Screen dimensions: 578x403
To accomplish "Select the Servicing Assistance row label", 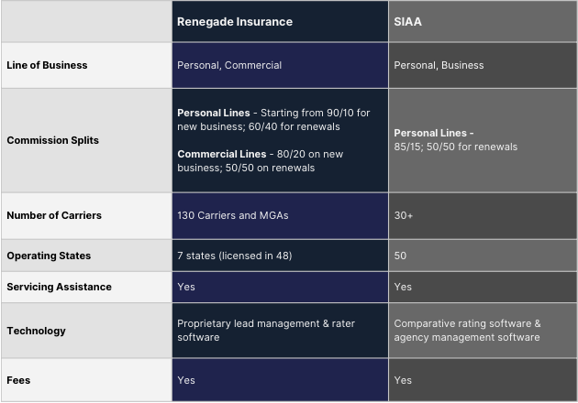I will (59, 287).
